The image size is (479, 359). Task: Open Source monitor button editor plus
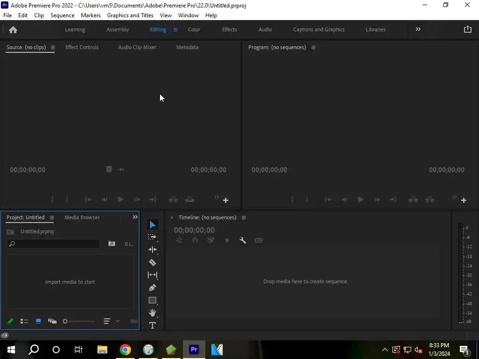[x=226, y=200]
